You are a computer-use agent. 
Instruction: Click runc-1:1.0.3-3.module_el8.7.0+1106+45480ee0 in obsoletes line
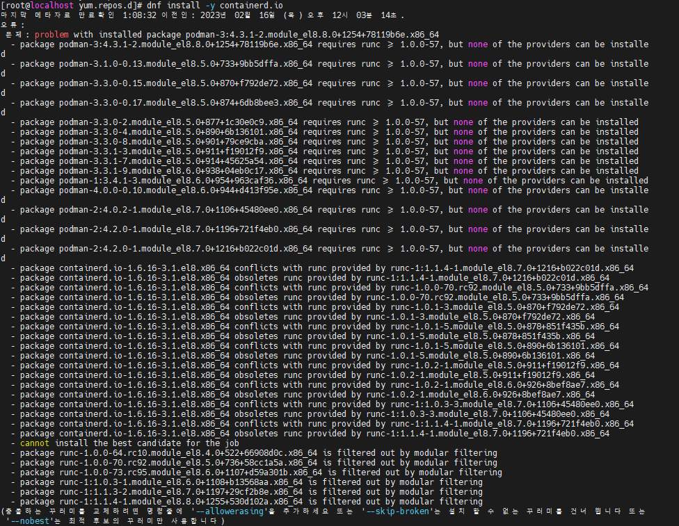click(x=471, y=414)
